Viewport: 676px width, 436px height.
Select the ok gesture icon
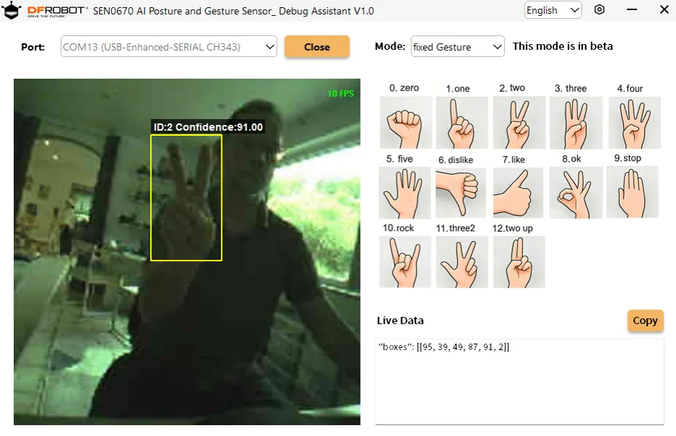[576, 193]
